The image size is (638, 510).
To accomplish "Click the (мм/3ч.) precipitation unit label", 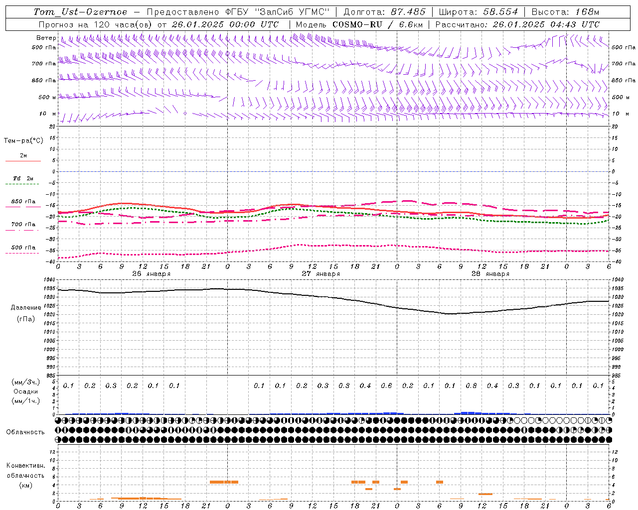I will (26, 382).
